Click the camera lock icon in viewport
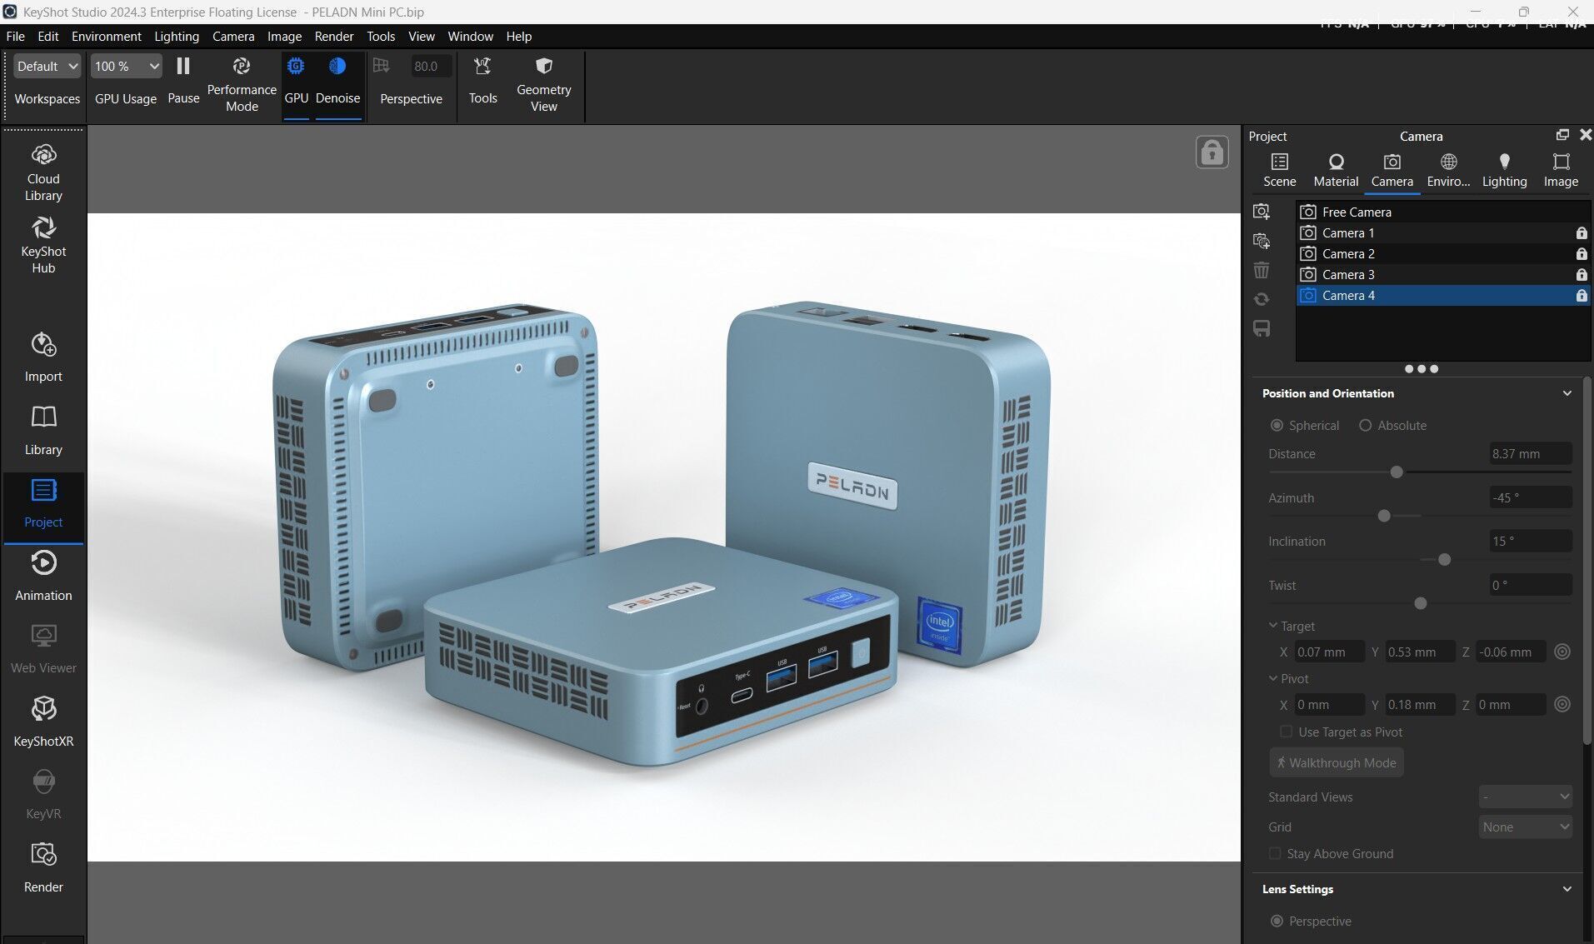 click(x=1212, y=152)
